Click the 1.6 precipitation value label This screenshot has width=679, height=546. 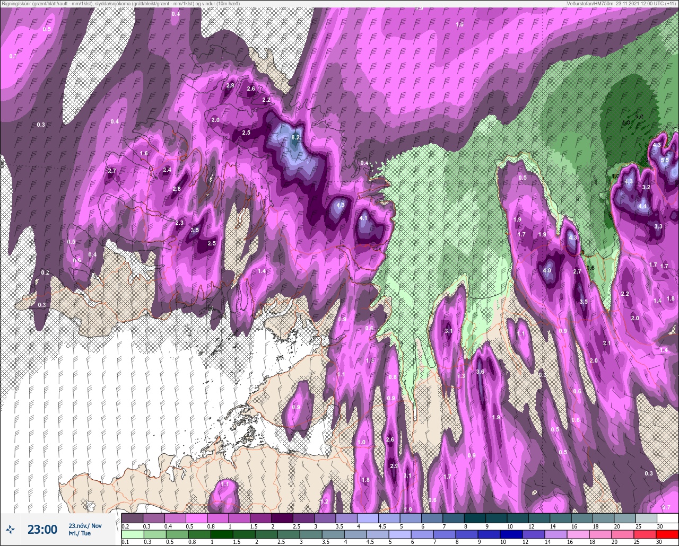(x=144, y=153)
